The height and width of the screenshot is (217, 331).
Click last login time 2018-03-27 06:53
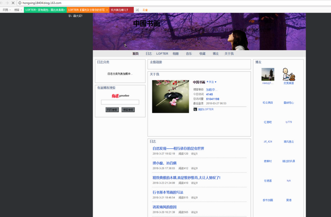click(x=216, y=103)
